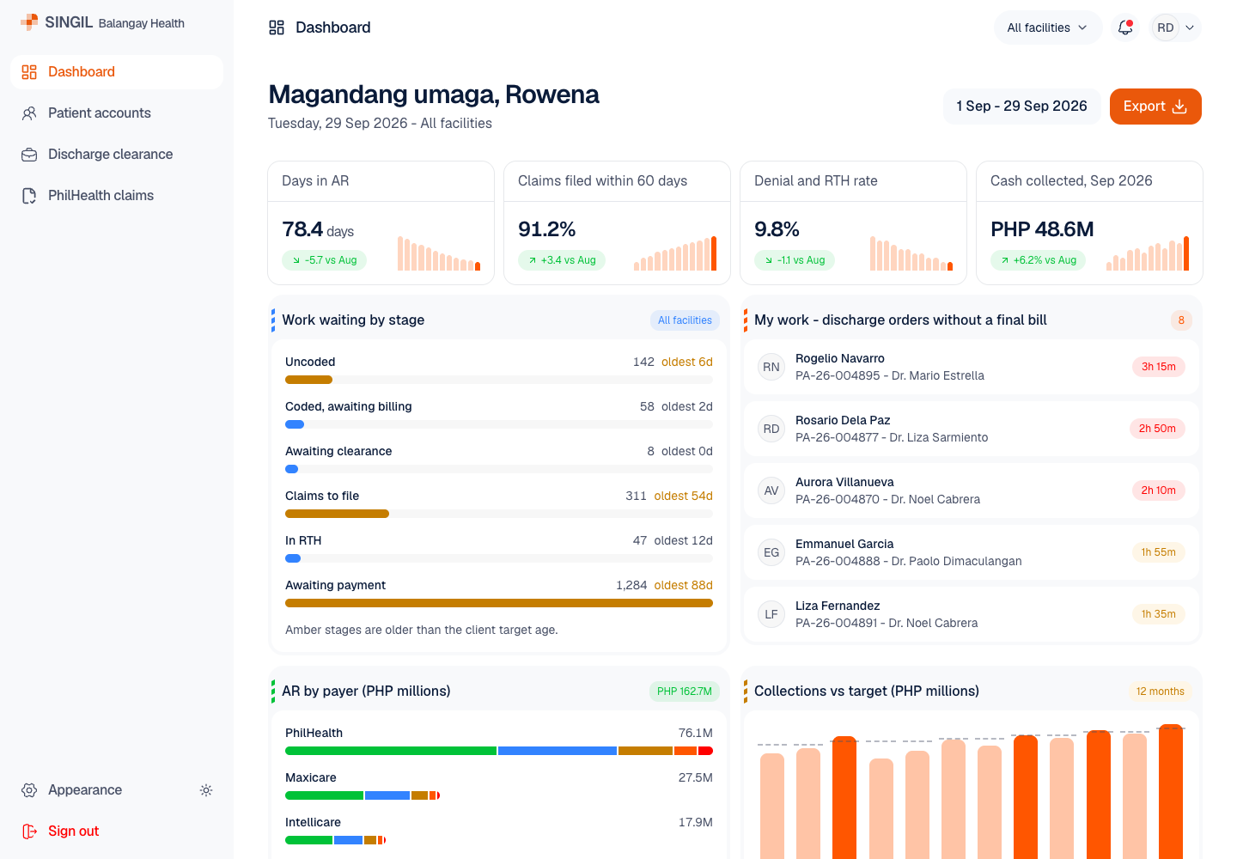1237x859 pixels.
Task: Click the Uncoded progress bar
Action: coord(499,380)
